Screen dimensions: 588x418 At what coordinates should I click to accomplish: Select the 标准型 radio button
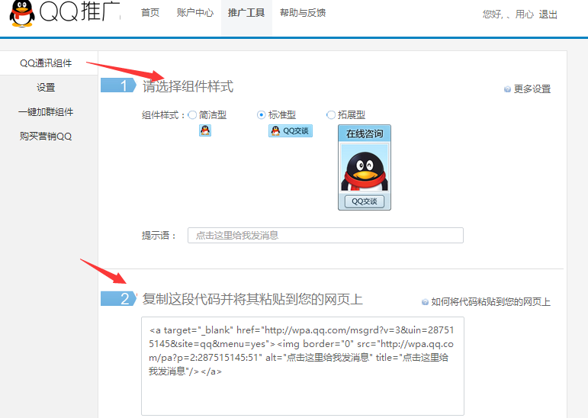point(262,115)
